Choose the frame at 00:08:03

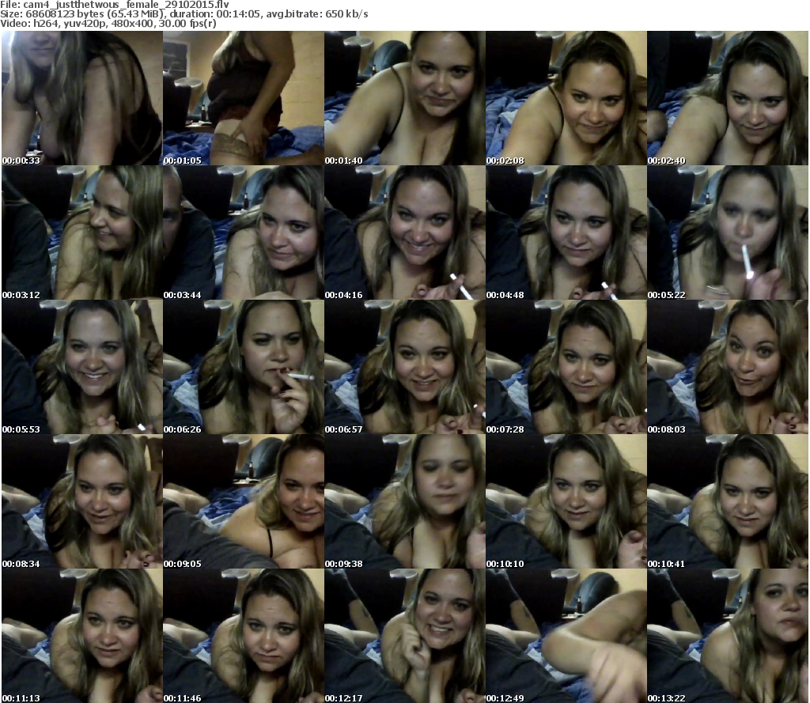tap(728, 367)
